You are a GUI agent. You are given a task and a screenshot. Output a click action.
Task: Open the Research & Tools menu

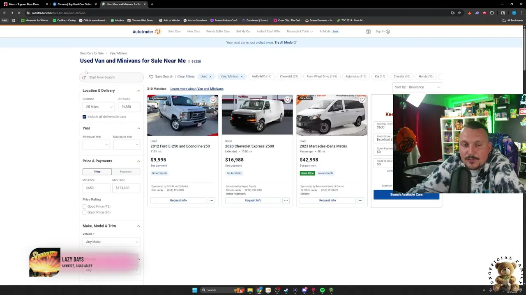click(300, 32)
